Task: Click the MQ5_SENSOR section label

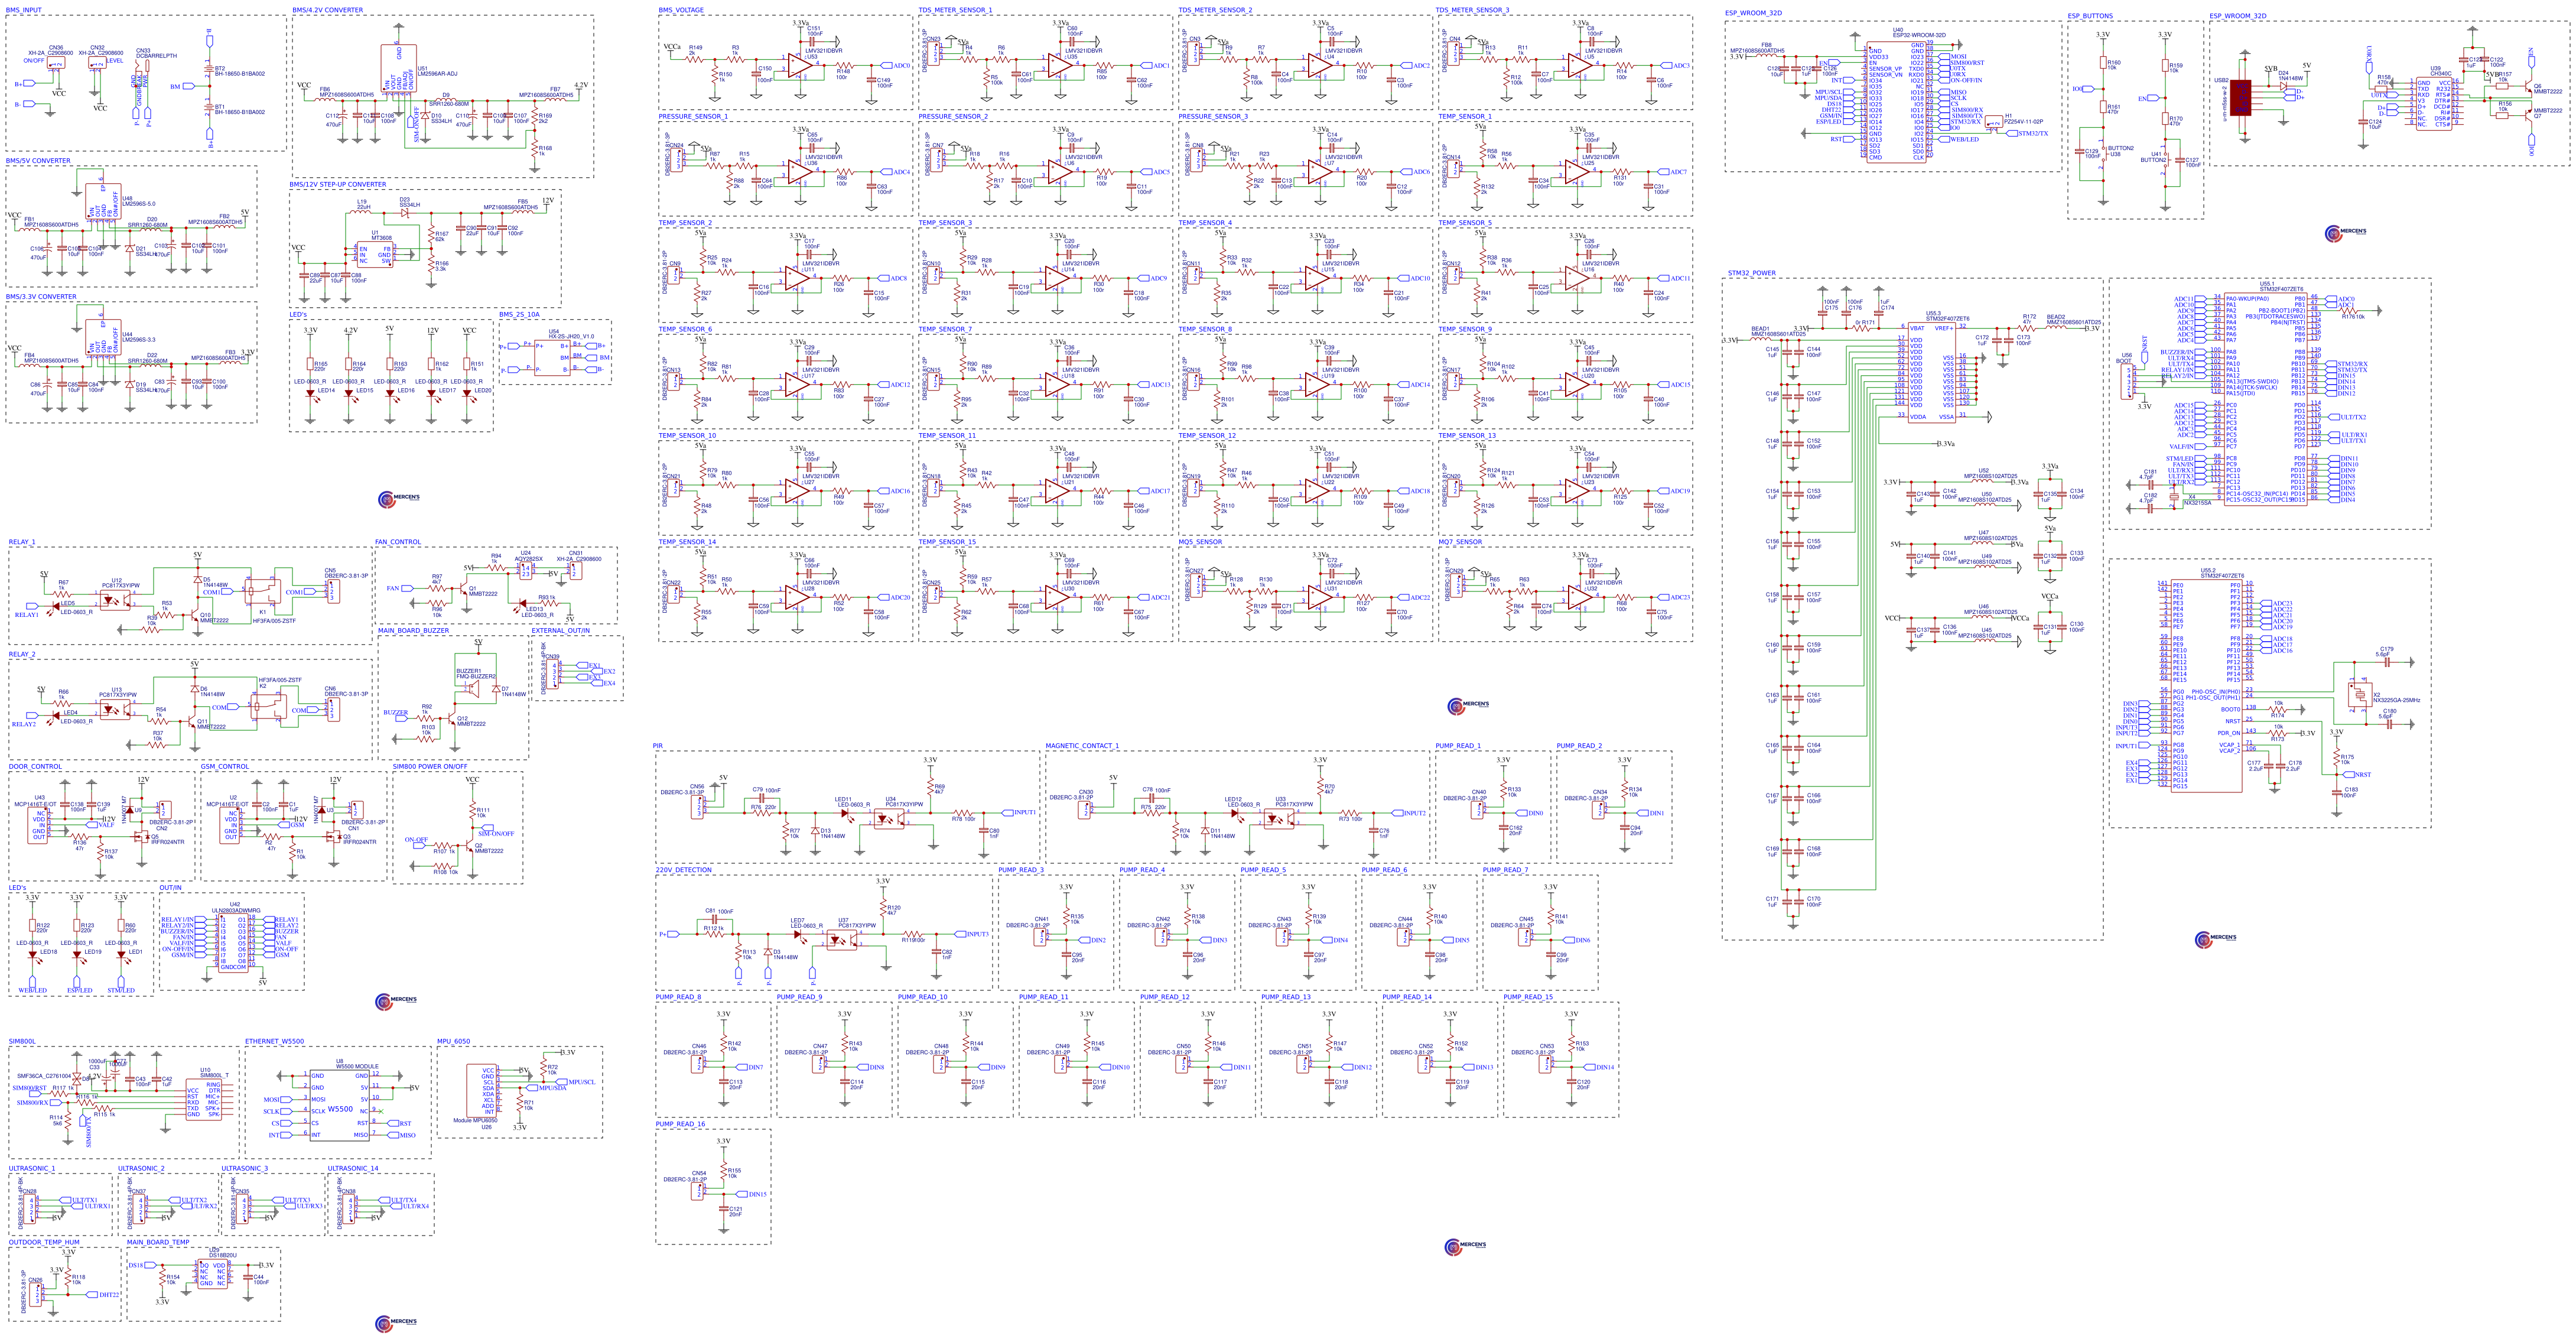Action: tap(1200, 542)
